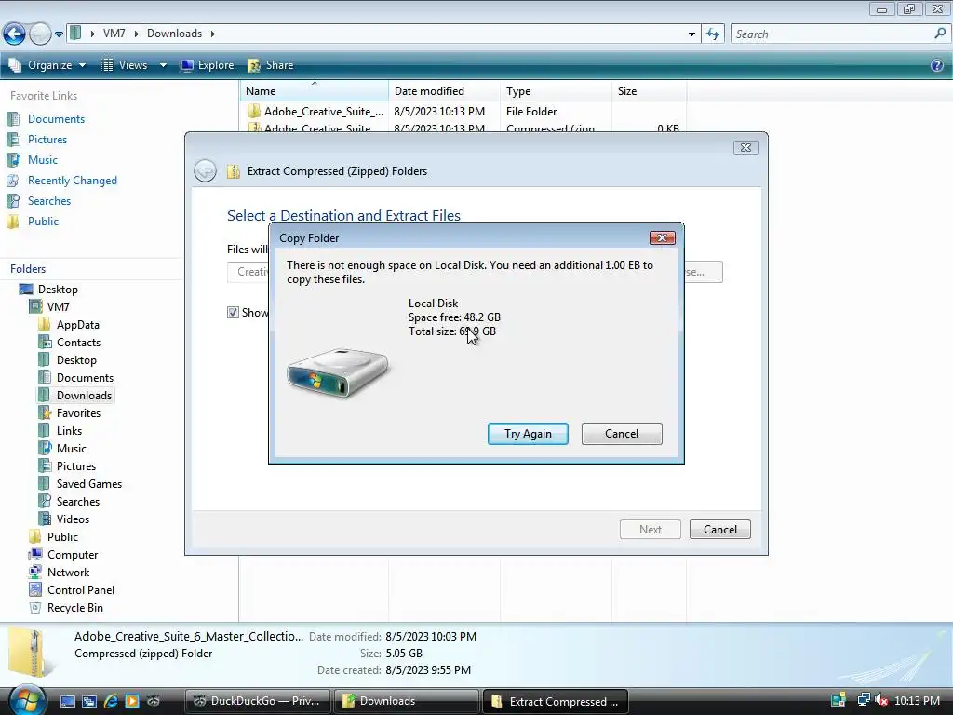
Task: Click the Share toolbar button
Action: 271,65
